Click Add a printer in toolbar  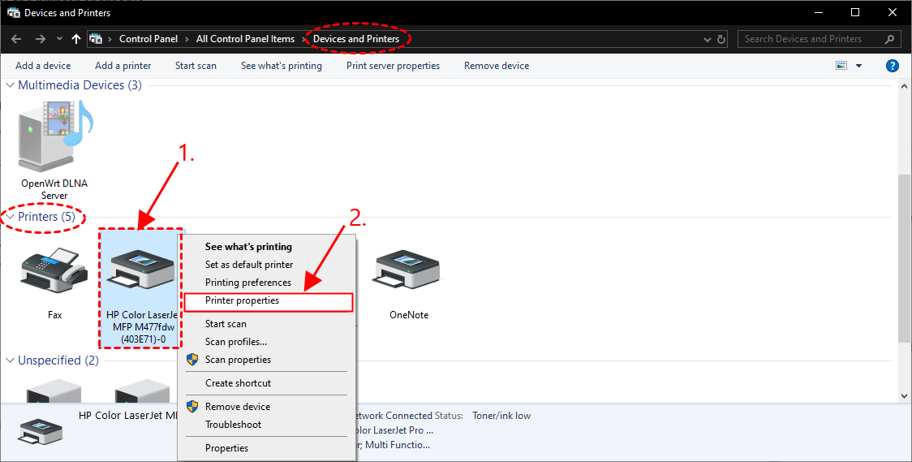point(123,66)
